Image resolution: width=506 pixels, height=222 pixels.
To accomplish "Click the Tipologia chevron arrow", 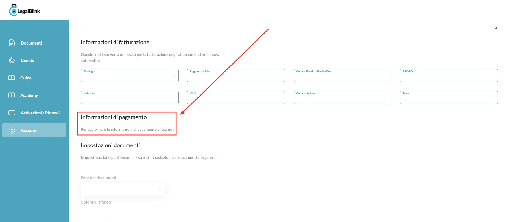I will [x=174, y=76].
